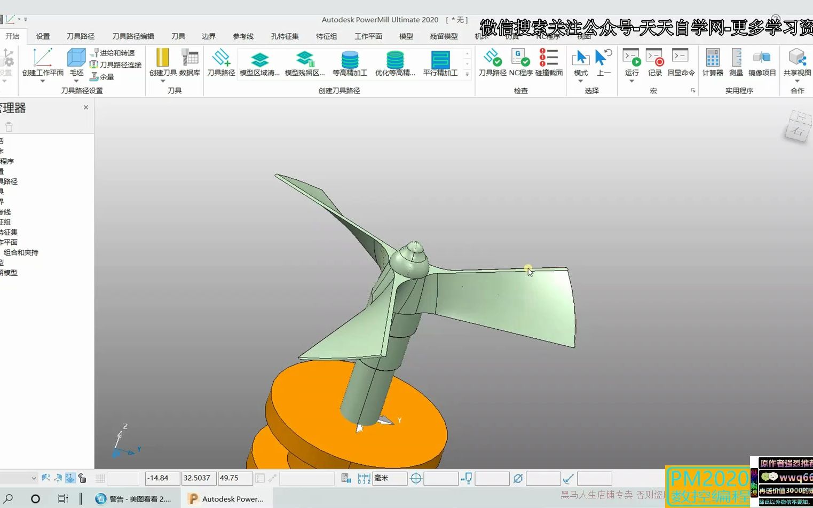This screenshot has height=508, width=813.
Task: Select 组合和夹持 in the Explorer tree
Action: point(21,252)
